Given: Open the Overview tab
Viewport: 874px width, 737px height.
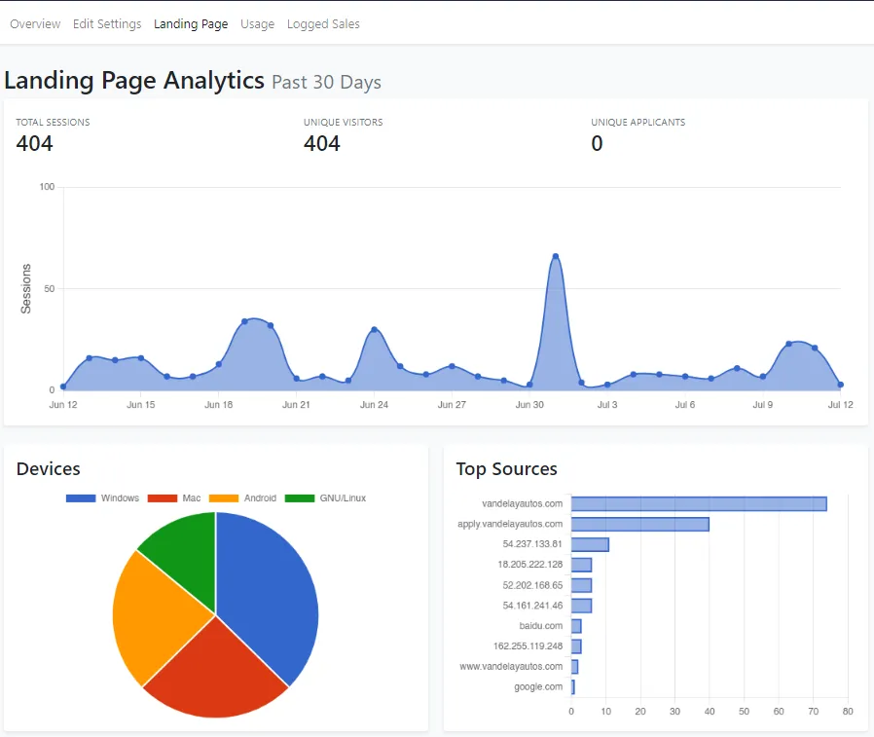Looking at the screenshot, I should click(x=35, y=23).
